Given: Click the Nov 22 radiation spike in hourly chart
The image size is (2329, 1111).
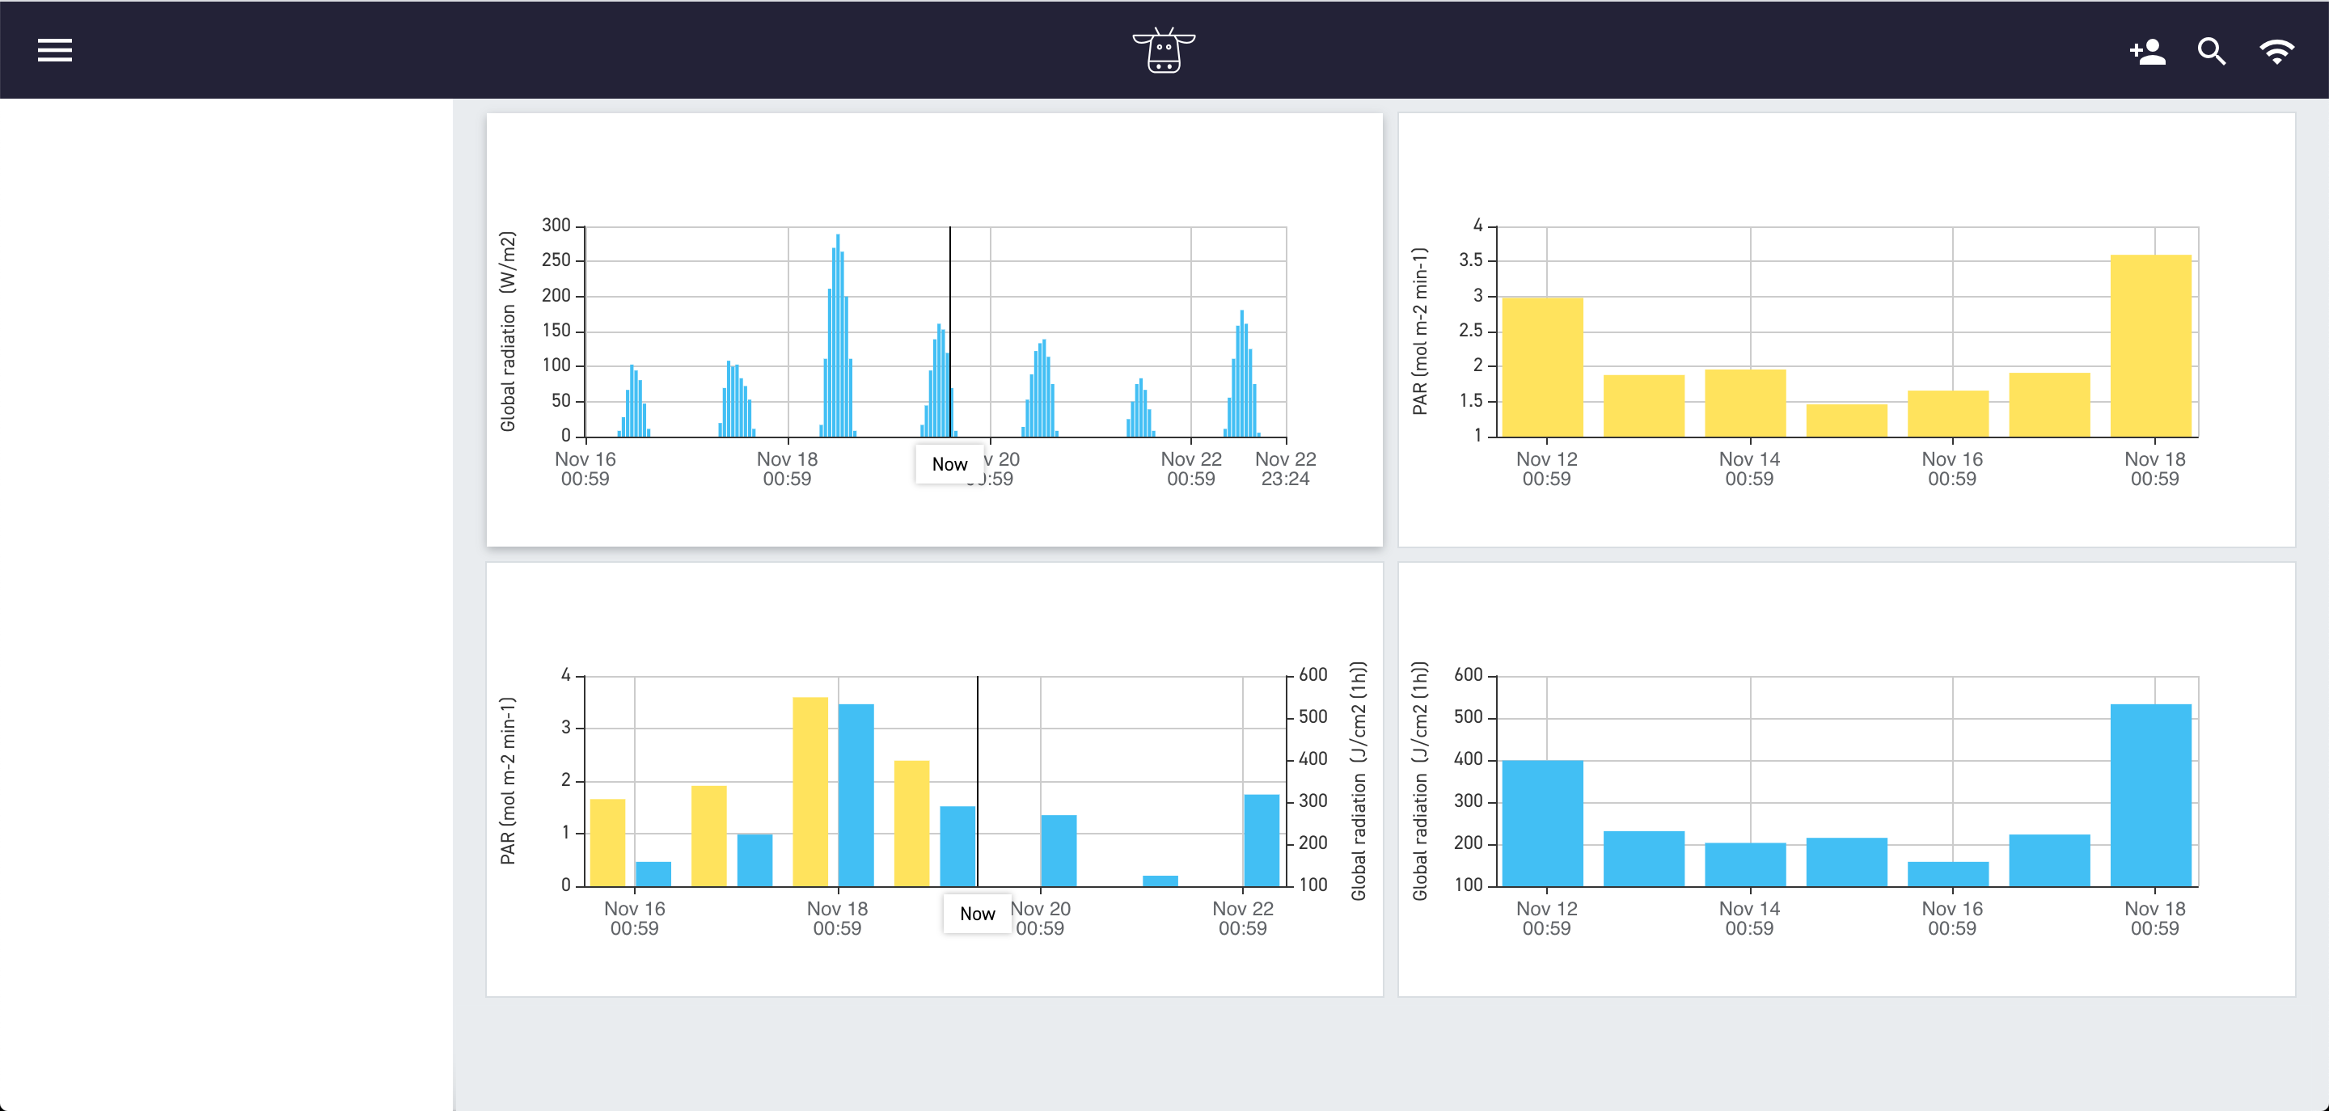Looking at the screenshot, I should (1242, 374).
